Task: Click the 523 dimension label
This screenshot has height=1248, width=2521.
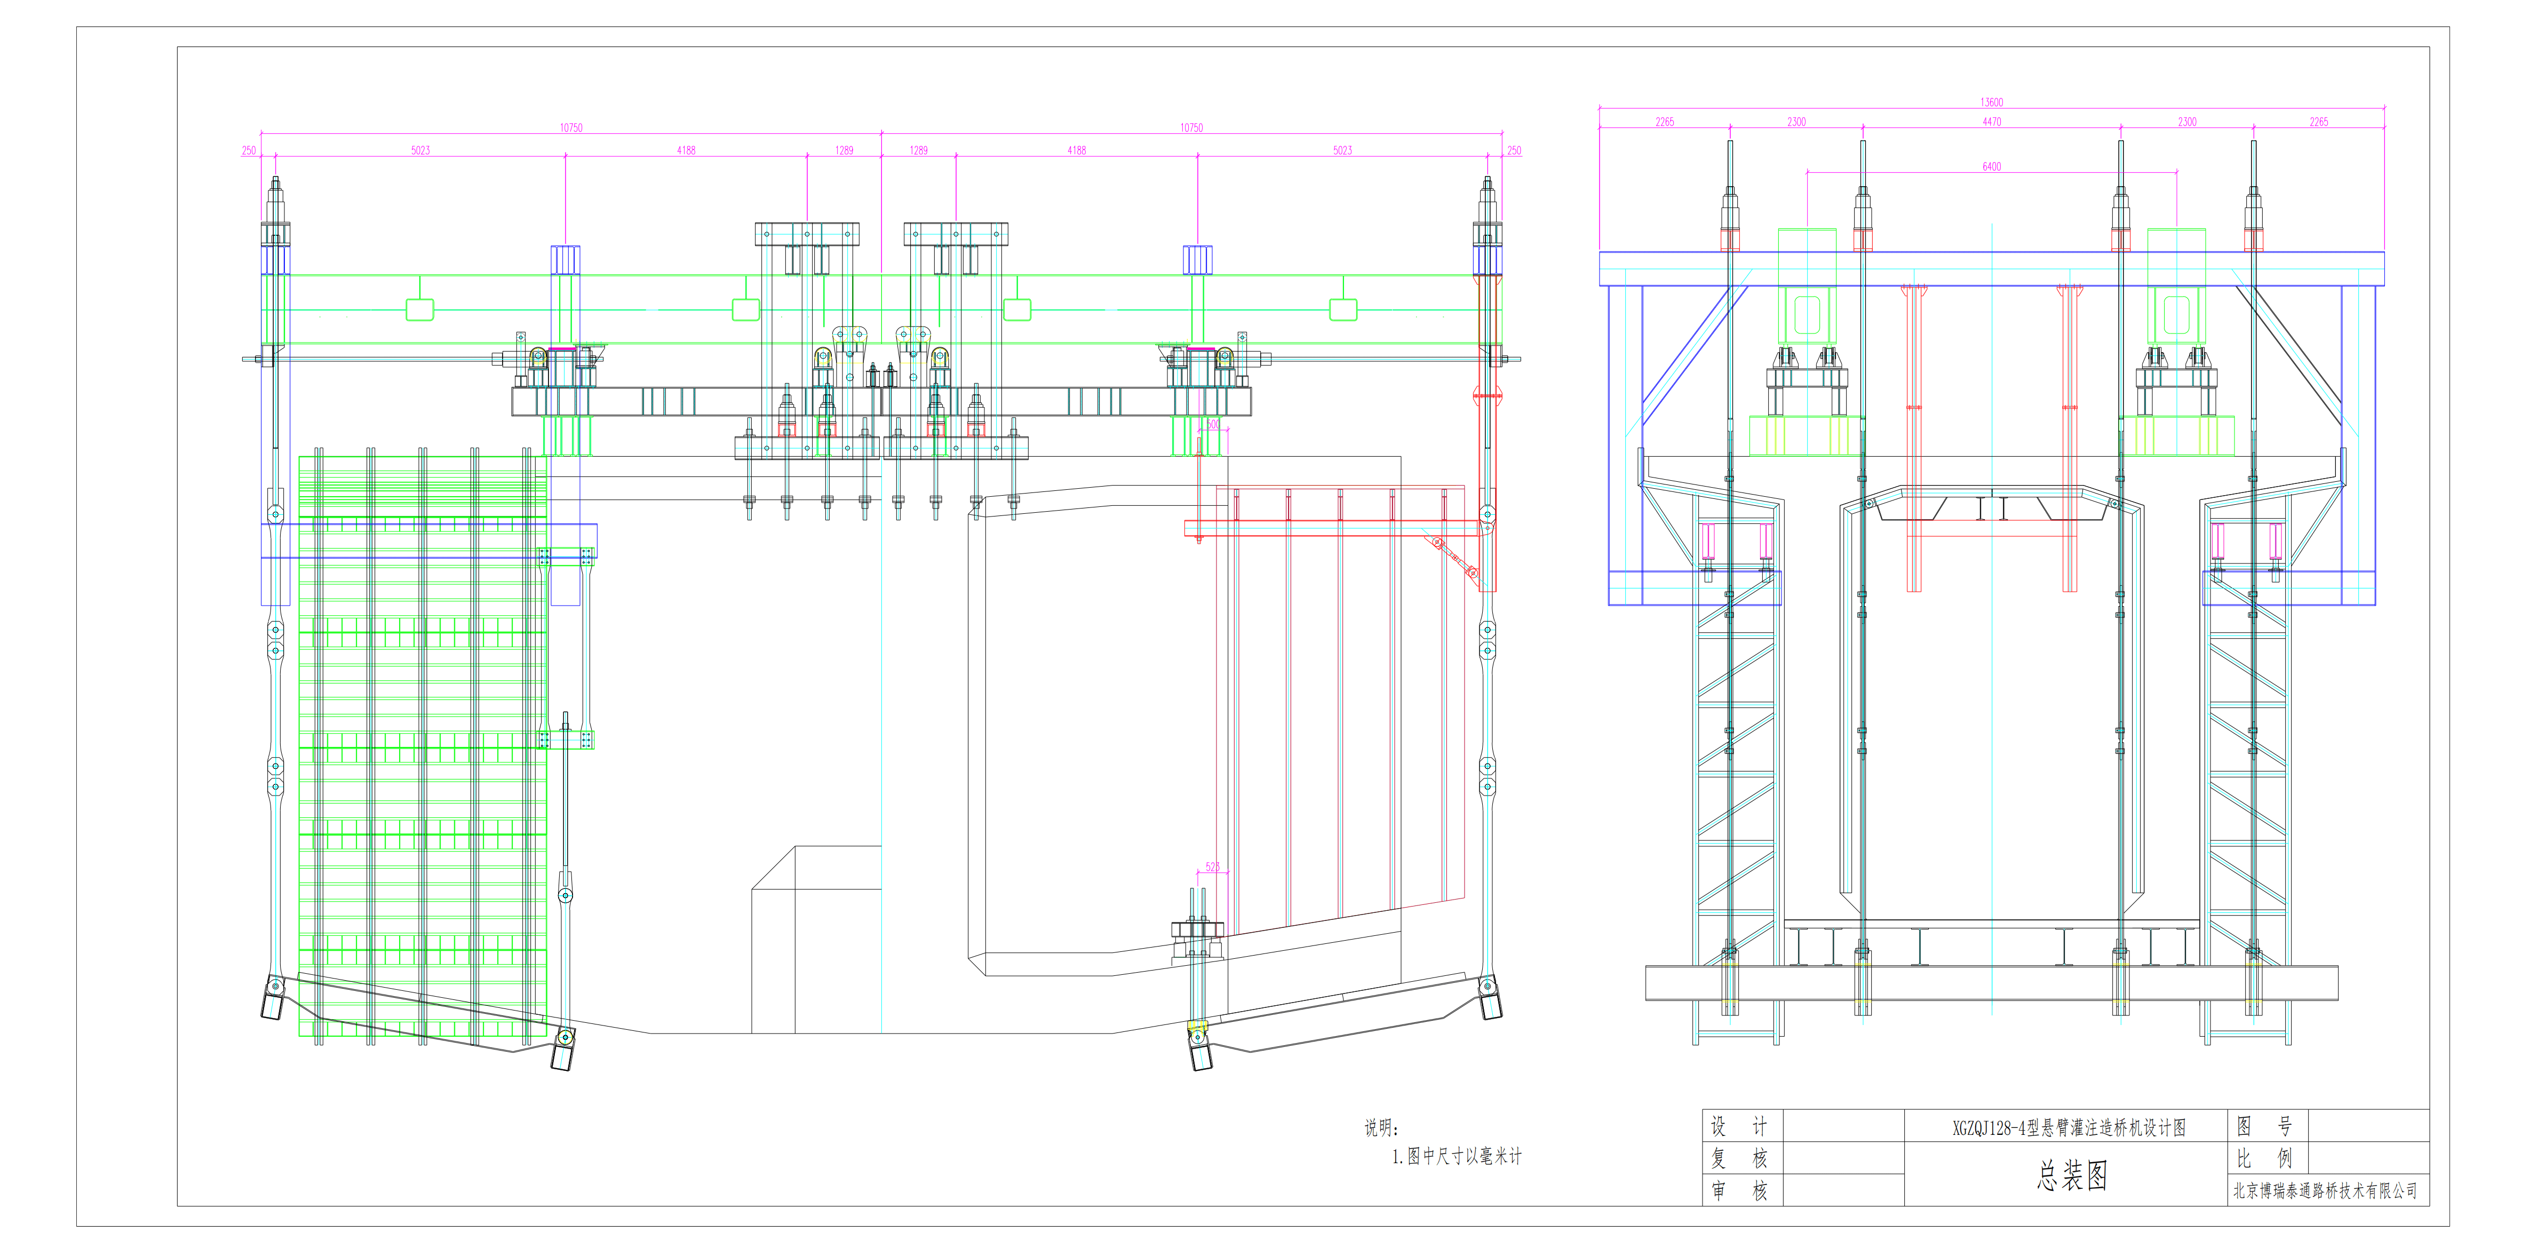Action: (x=1213, y=867)
